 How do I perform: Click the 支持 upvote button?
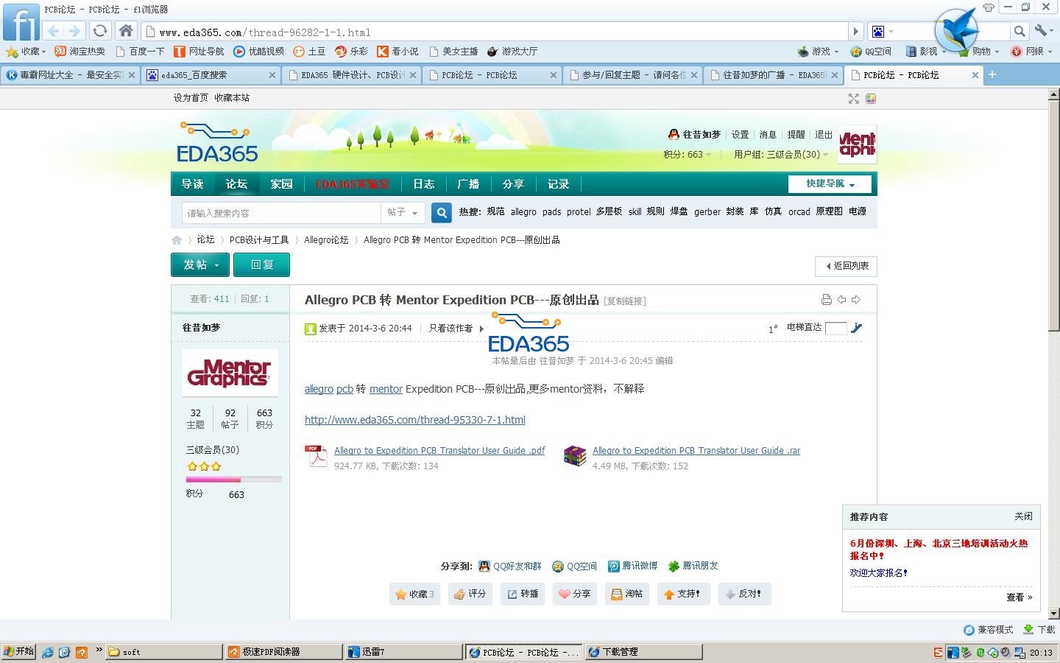(682, 594)
